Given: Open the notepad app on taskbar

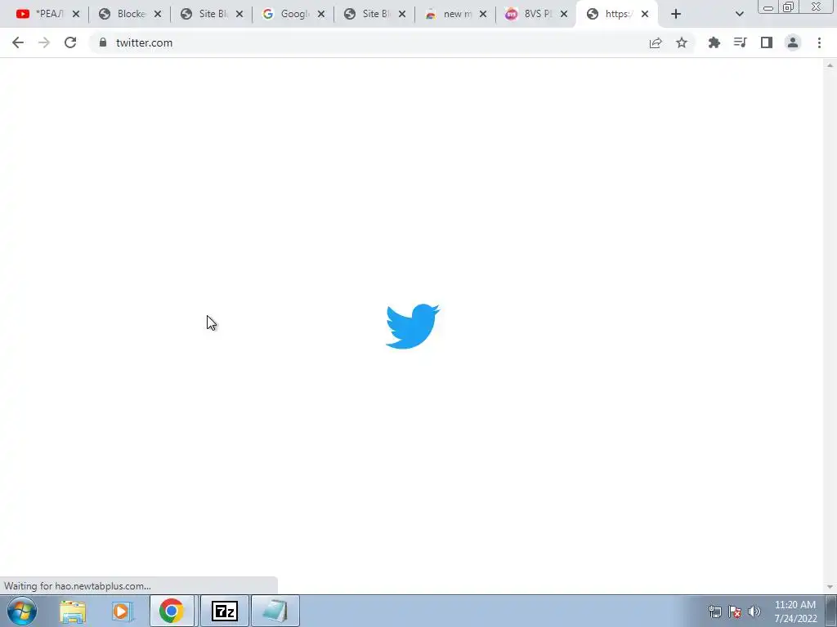Looking at the screenshot, I should tap(275, 611).
